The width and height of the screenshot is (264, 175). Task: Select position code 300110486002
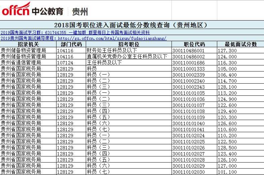pyautogui.click(x=194, y=56)
